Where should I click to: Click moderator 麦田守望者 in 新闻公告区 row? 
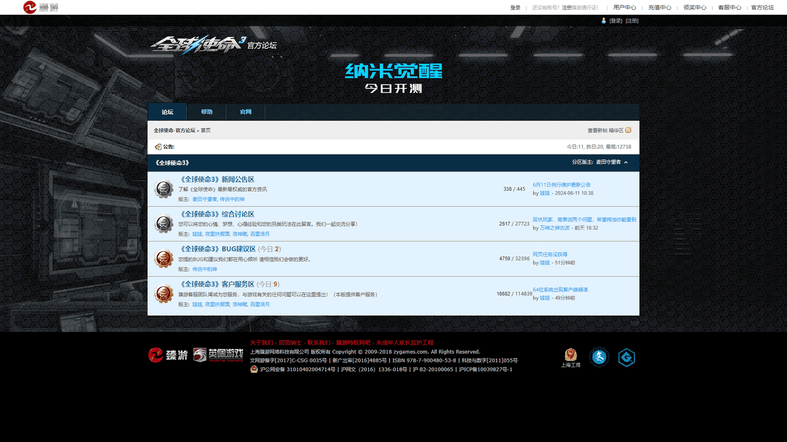click(204, 200)
